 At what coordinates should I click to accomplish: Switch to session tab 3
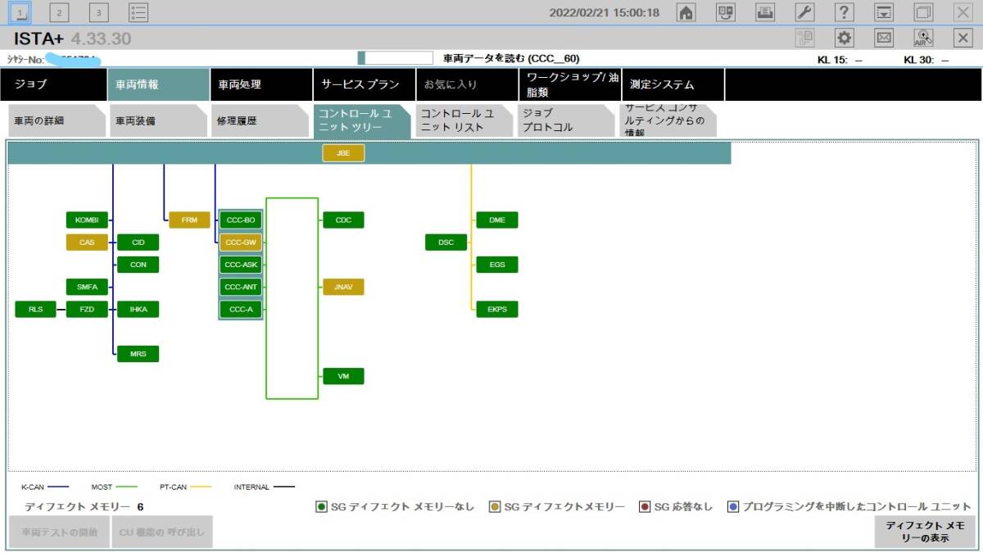click(99, 12)
